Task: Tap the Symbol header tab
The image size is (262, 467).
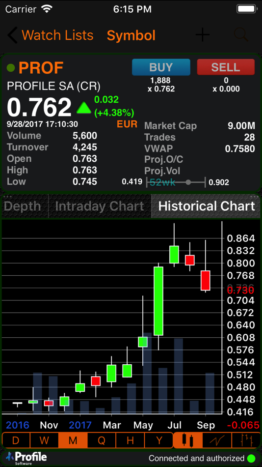Action: point(131,35)
